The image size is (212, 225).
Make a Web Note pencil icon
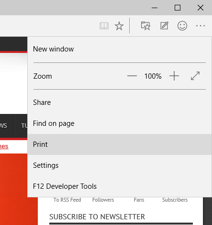click(164, 26)
